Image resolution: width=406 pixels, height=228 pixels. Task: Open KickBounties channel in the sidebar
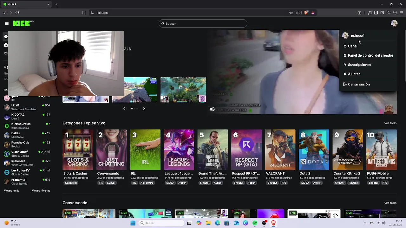27,126
